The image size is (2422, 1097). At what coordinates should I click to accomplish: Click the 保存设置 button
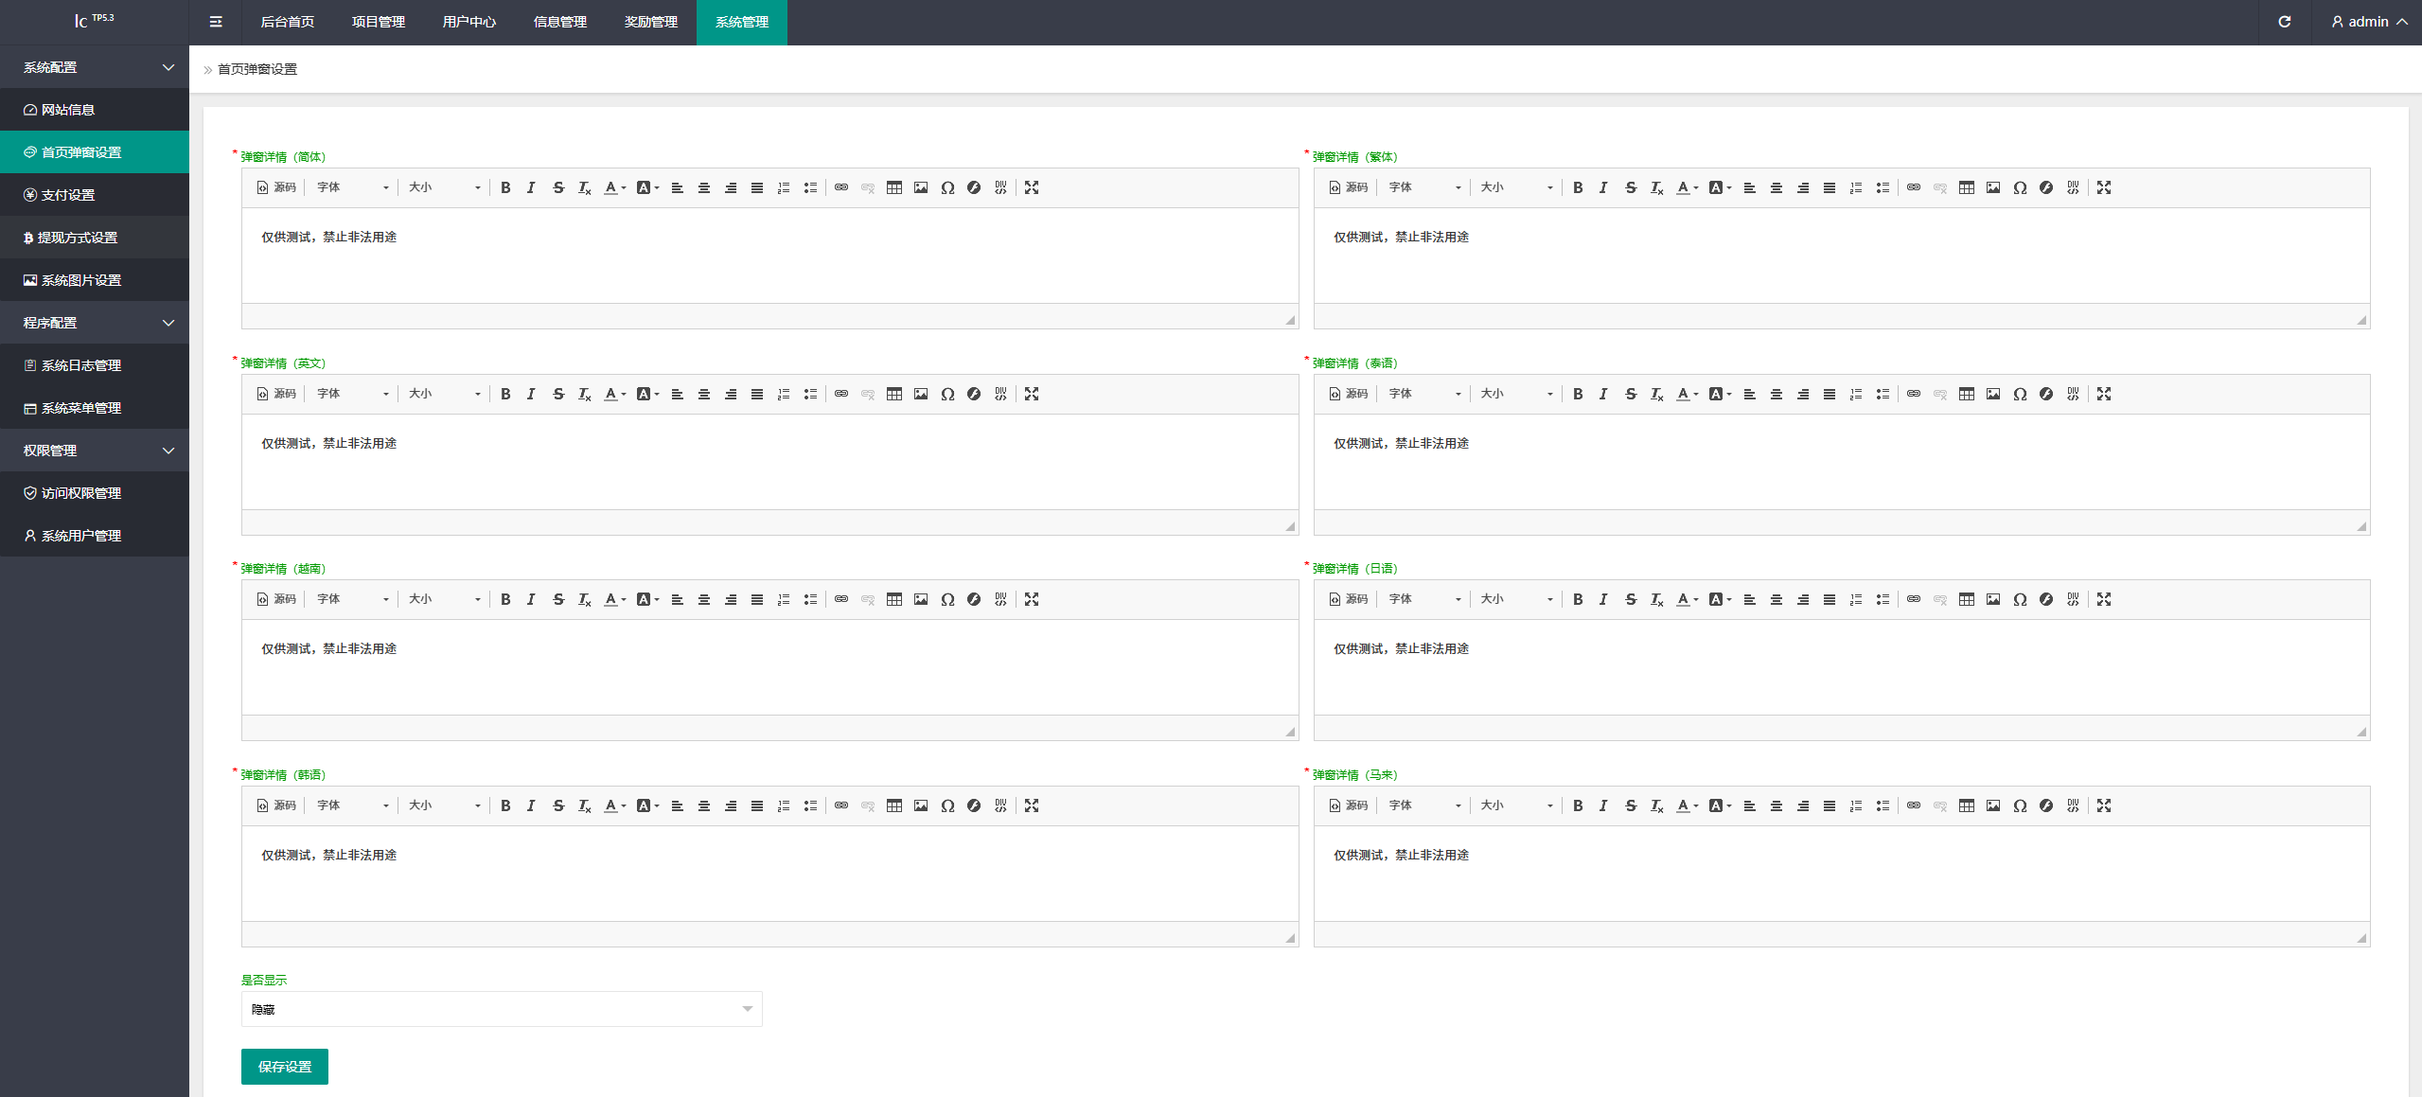point(285,1067)
